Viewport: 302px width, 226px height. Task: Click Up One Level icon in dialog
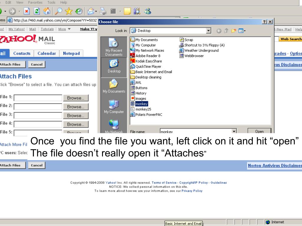226,31
